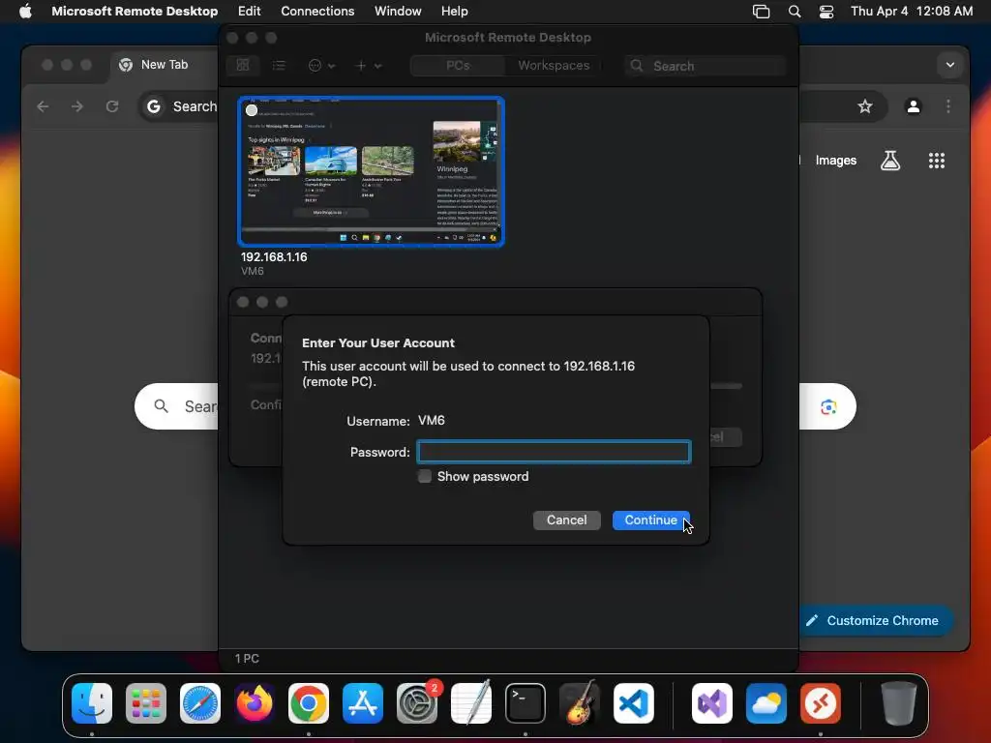Open Control Center in menu bar
Image resolution: width=991 pixels, height=743 pixels.
(x=826, y=12)
